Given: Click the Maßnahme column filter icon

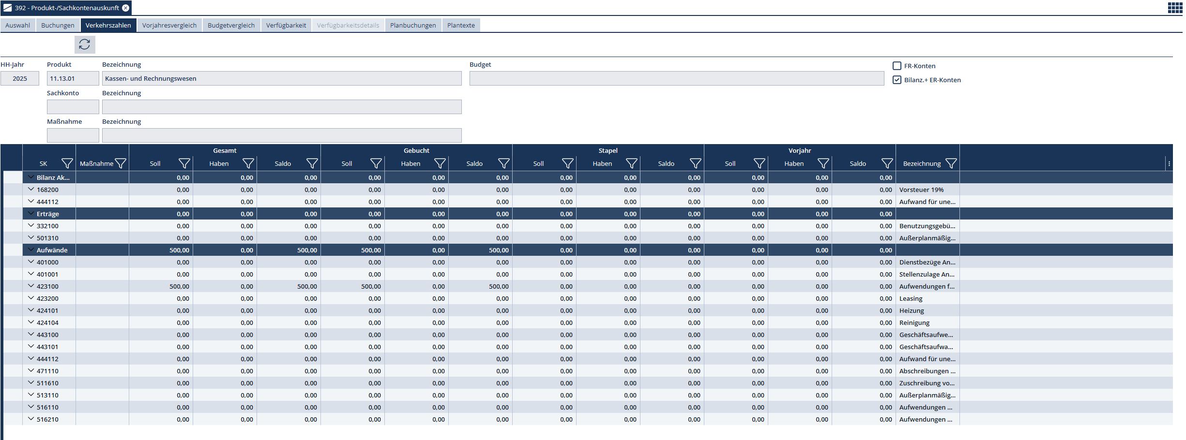Looking at the screenshot, I should [121, 164].
